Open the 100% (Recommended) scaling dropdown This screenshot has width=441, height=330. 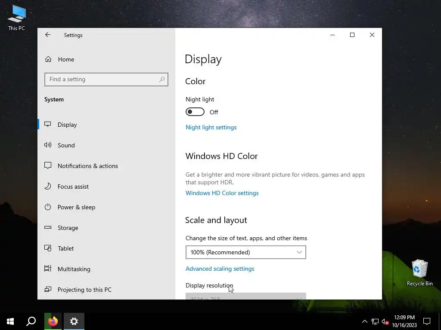pyautogui.click(x=246, y=252)
